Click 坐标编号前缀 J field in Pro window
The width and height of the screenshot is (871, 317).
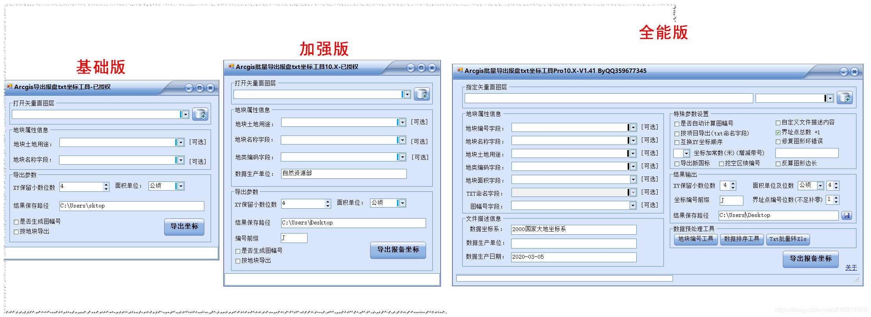tap(732, 200)
